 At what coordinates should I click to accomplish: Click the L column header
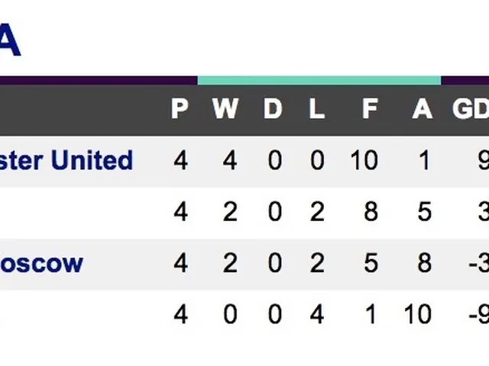point(316,109)
